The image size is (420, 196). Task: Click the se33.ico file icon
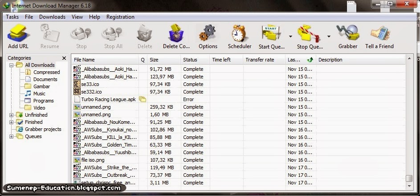coord(77,84)
